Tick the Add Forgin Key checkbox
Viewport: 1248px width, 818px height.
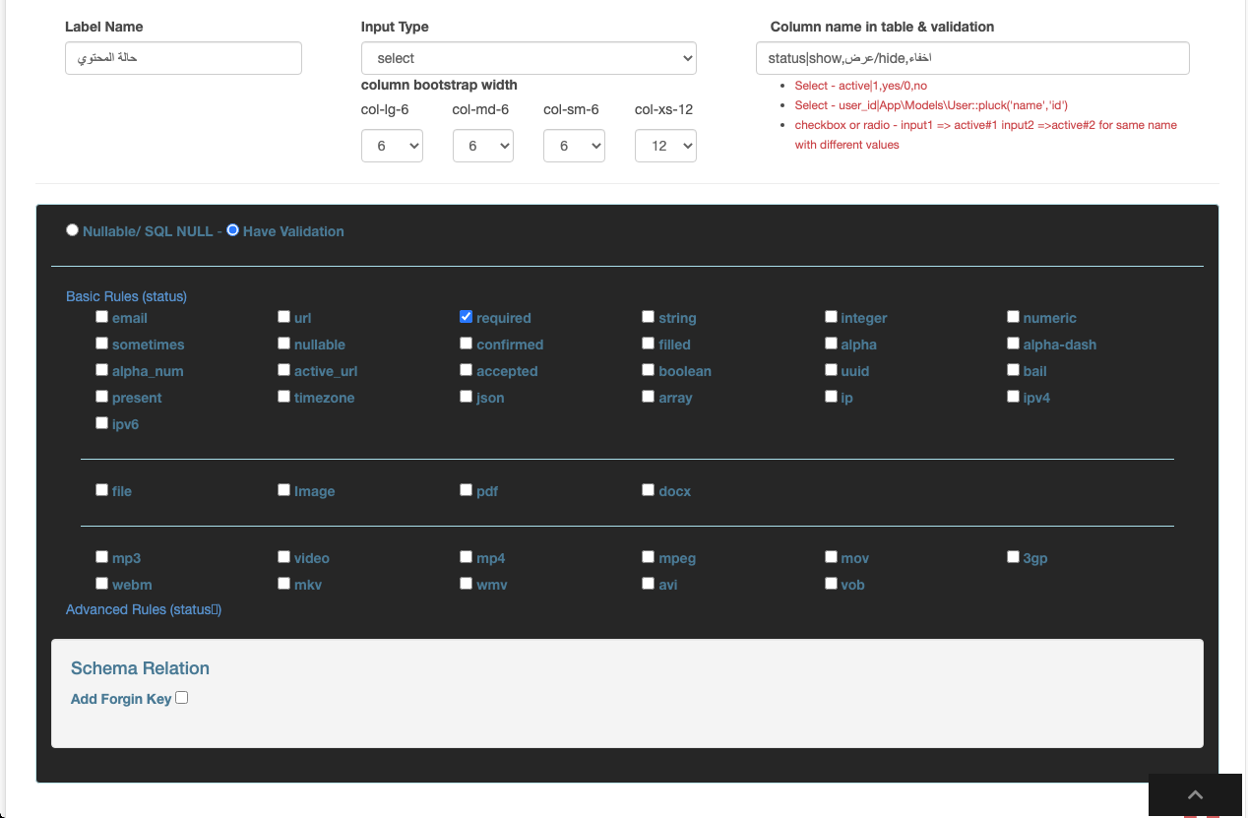(x=181, y=698)
